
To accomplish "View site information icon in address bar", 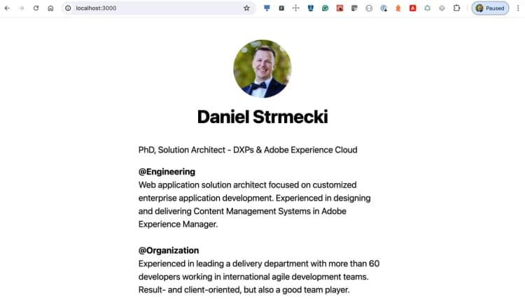I will pos(68,8).
